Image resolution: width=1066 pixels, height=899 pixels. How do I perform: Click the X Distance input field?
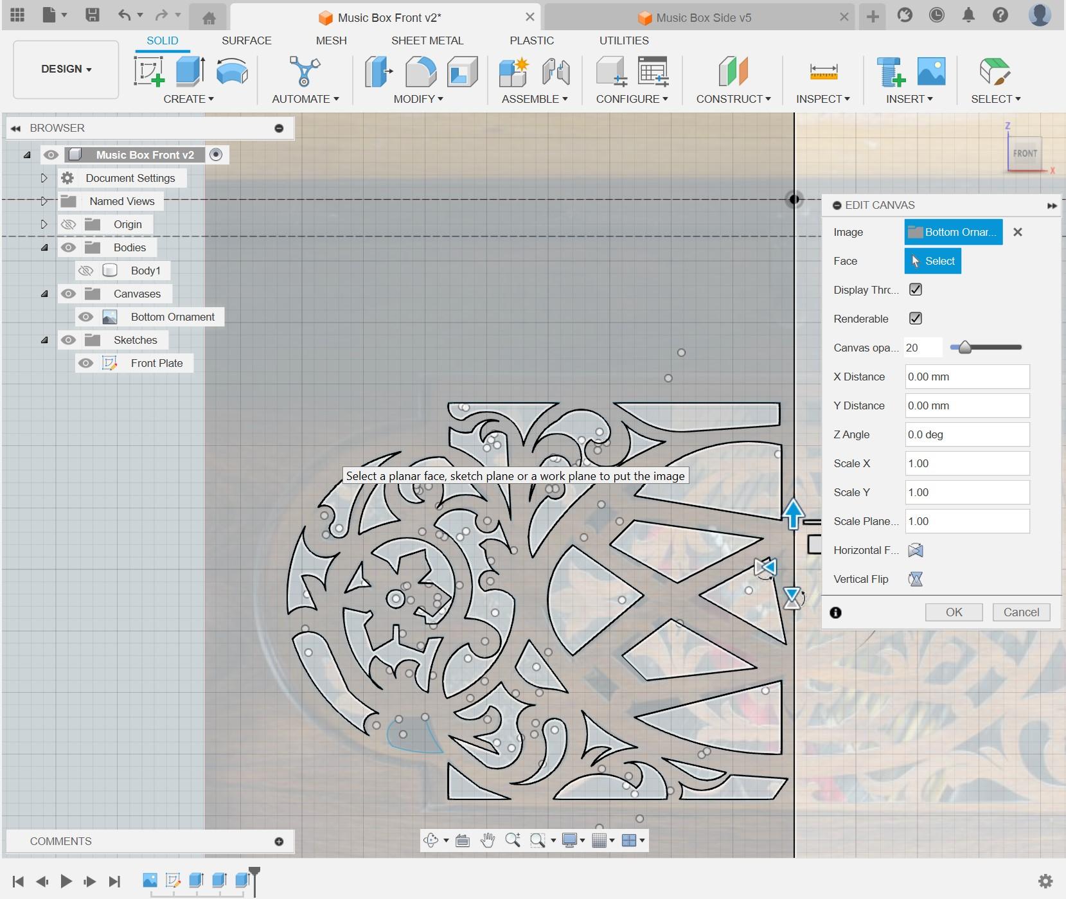point(966,377)
